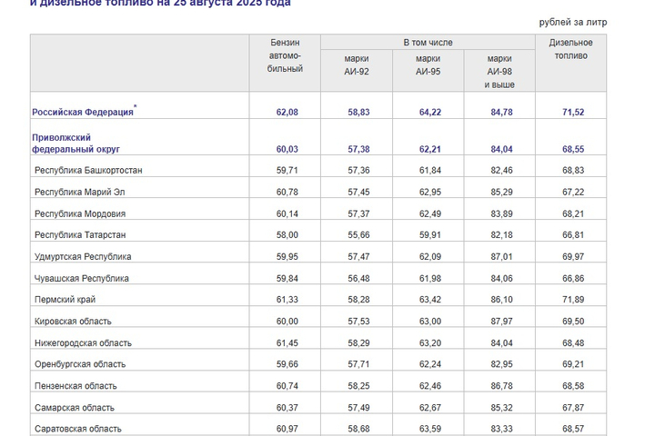Select 'Пензенская область' row name
The width and height of the screenshot is (655, 436).
[x=76, y=386]
